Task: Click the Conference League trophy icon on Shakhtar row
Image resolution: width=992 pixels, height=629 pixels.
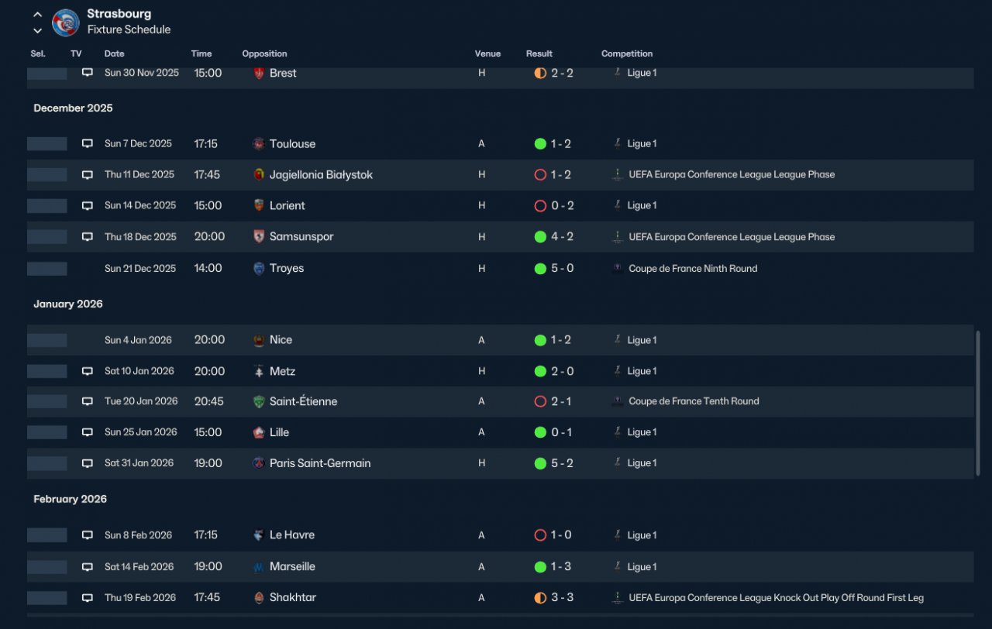Action: click(x=618, y=598)
